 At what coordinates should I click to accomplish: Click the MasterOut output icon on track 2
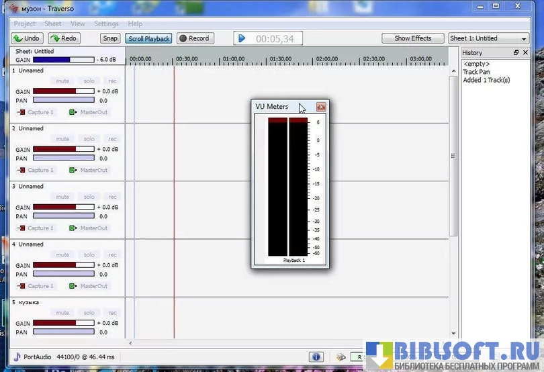[x=73, y=171]
